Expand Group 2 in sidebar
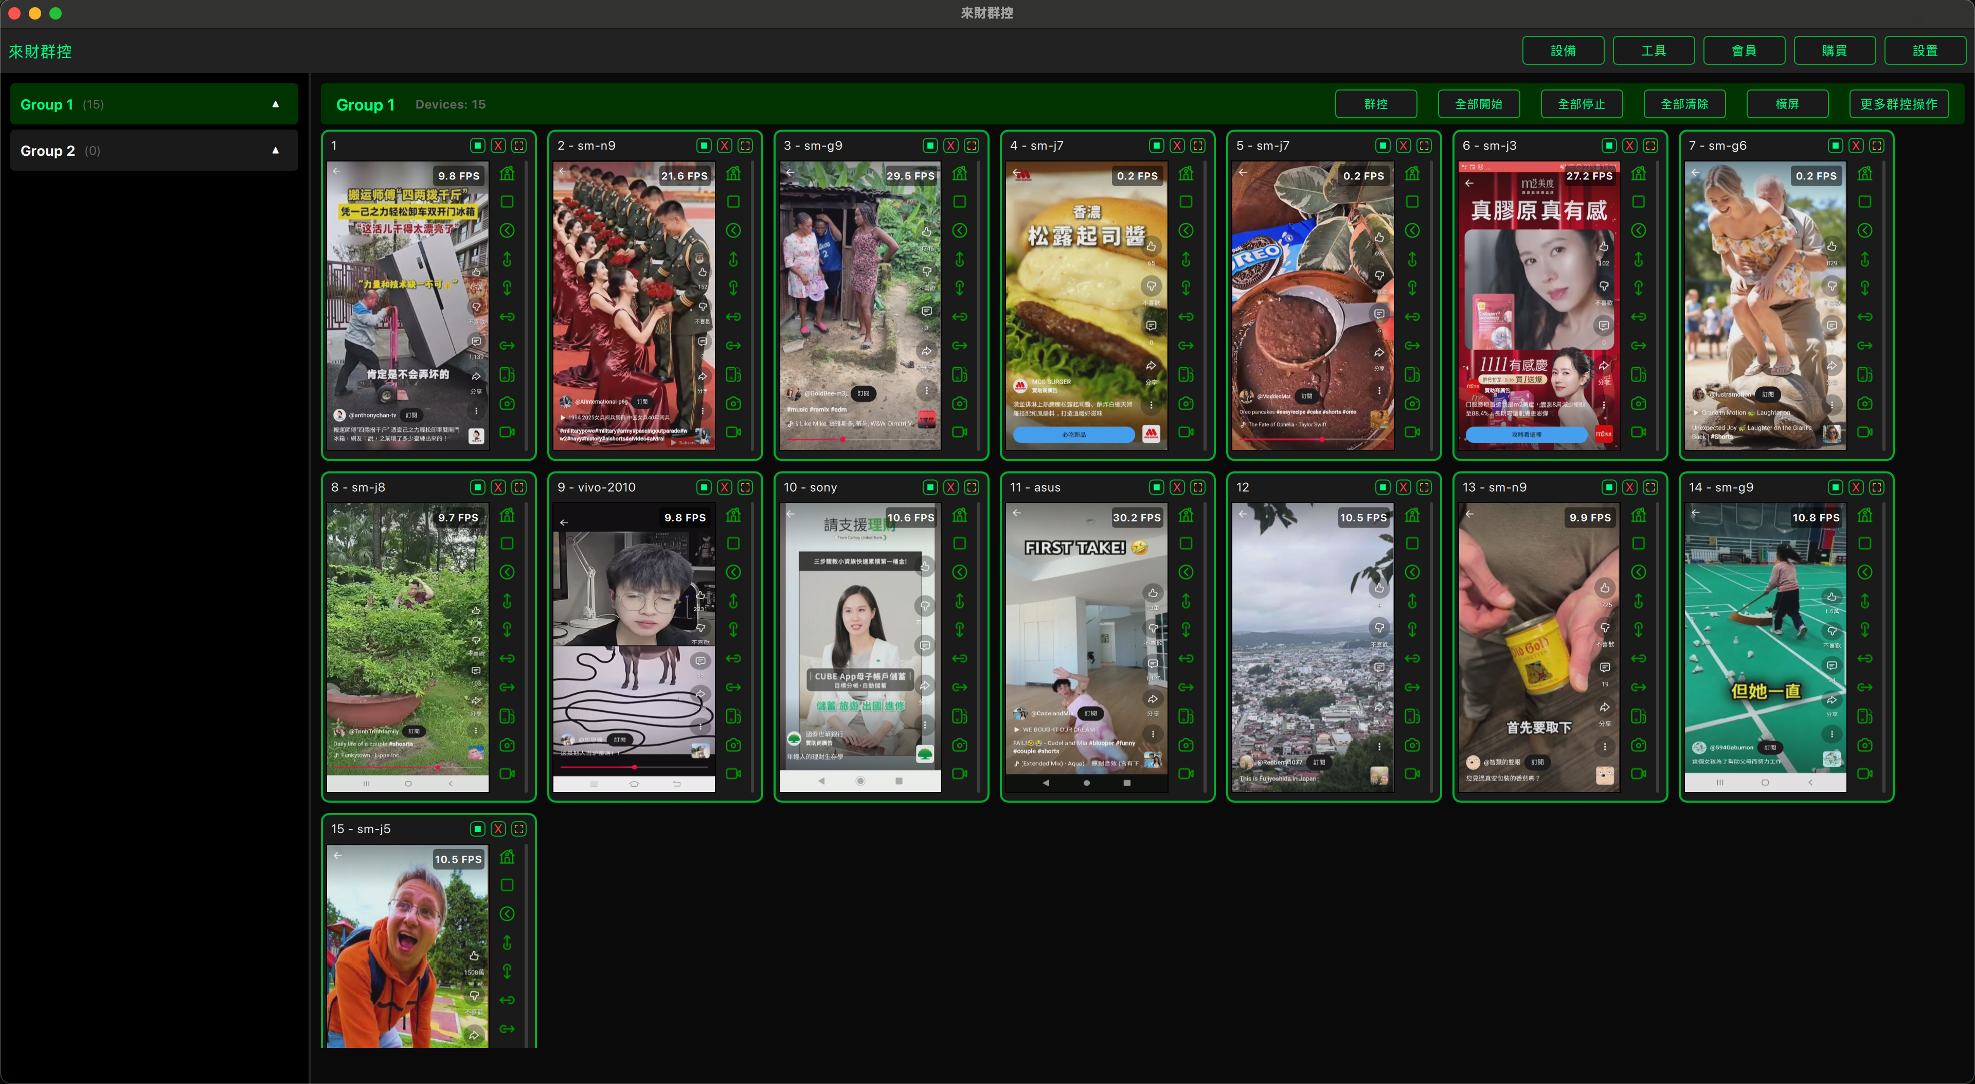 pyautogui.click(x=275, y=150)
